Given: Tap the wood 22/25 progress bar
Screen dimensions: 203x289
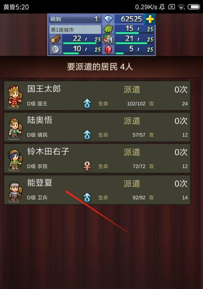Looking at the screenshot, I should [80, 43].
